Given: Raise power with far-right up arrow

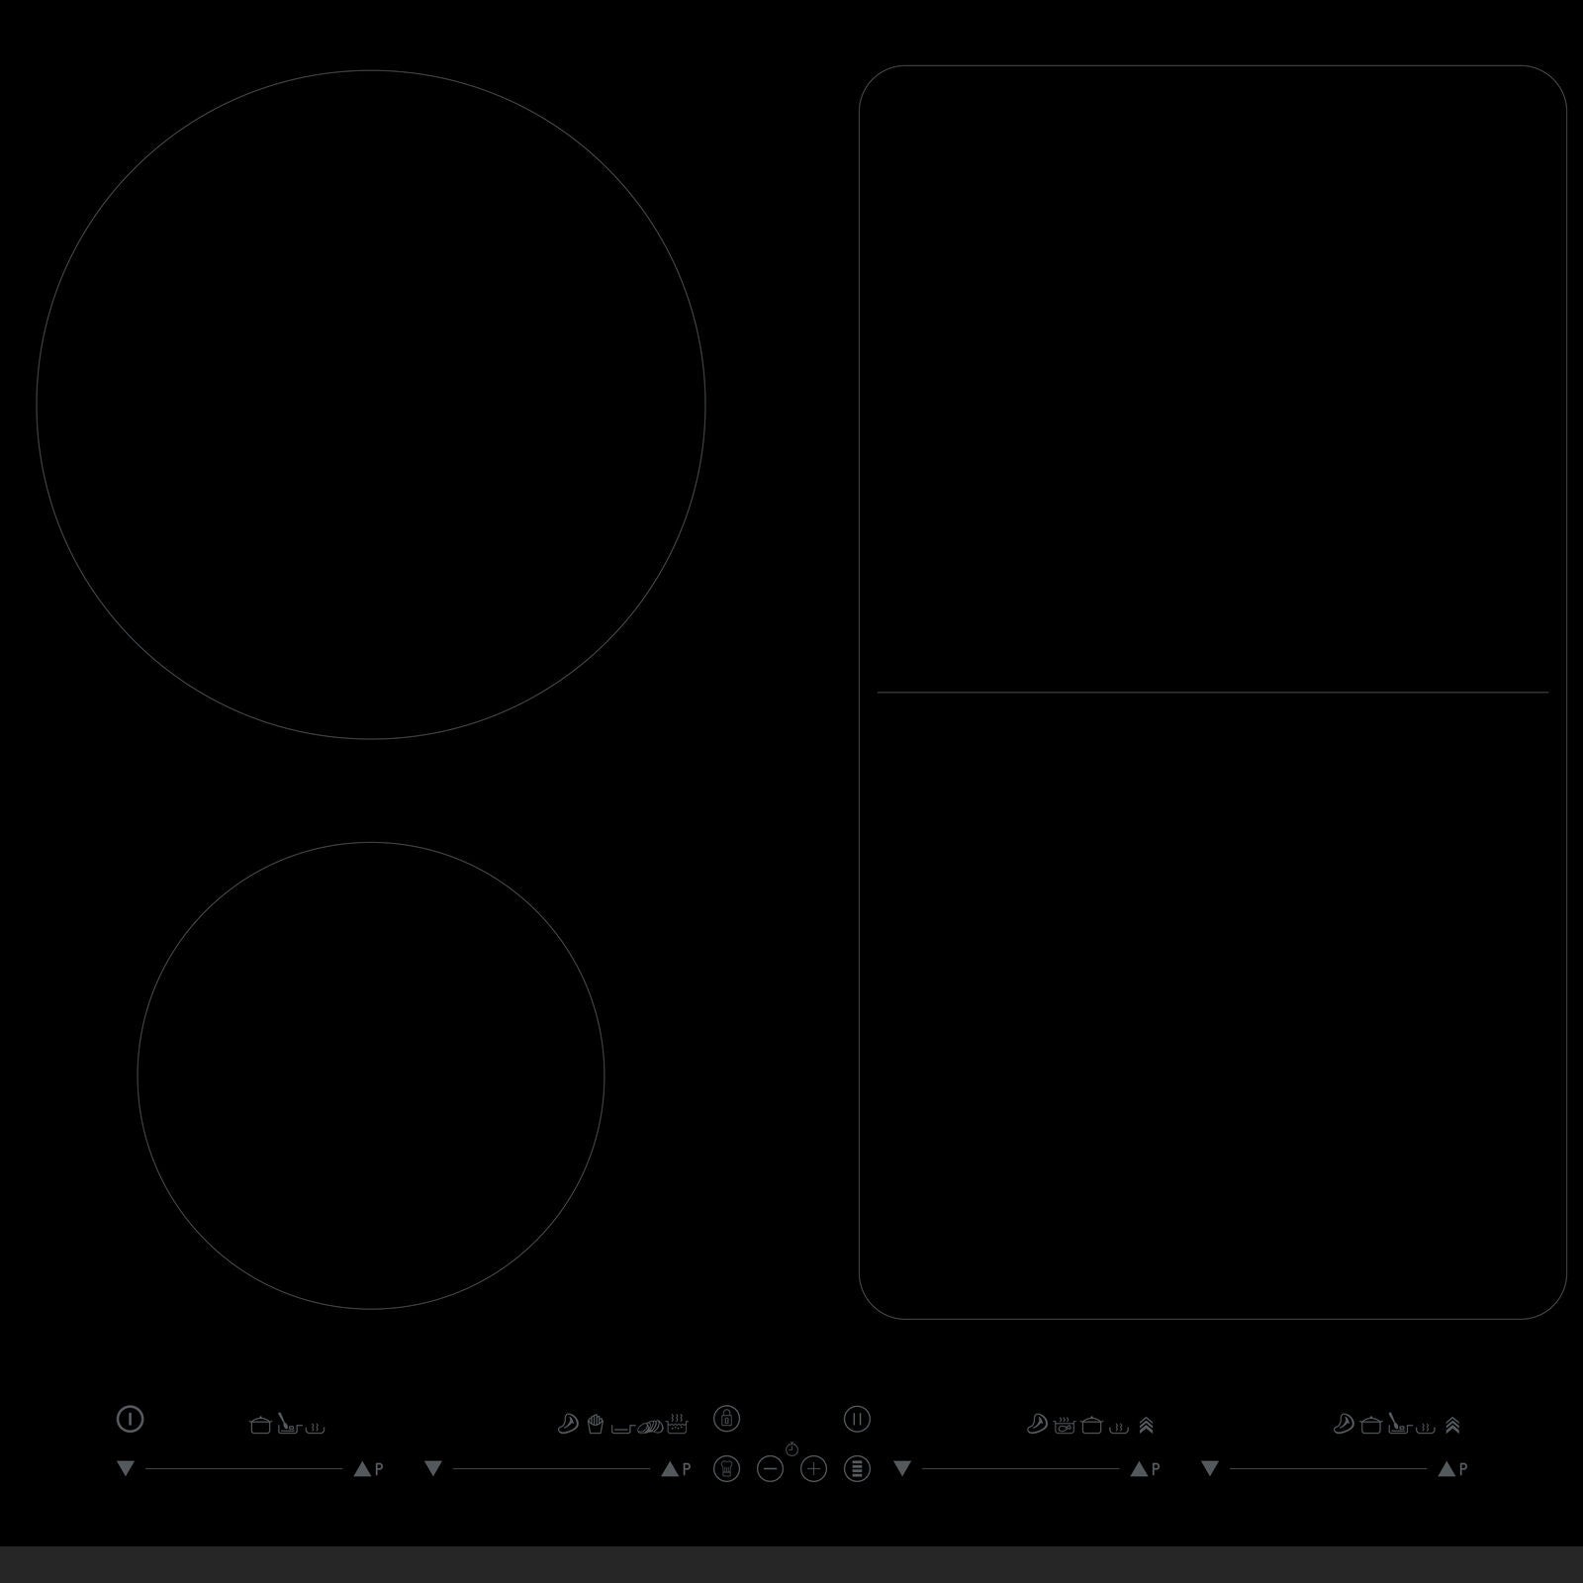Looking at the screenshot, I should [1446, 1469].
